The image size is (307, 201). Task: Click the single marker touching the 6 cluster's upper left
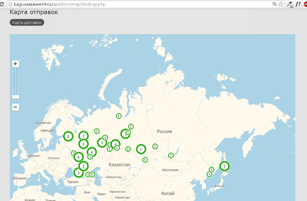pyautogui.click(x=73, y=153)
